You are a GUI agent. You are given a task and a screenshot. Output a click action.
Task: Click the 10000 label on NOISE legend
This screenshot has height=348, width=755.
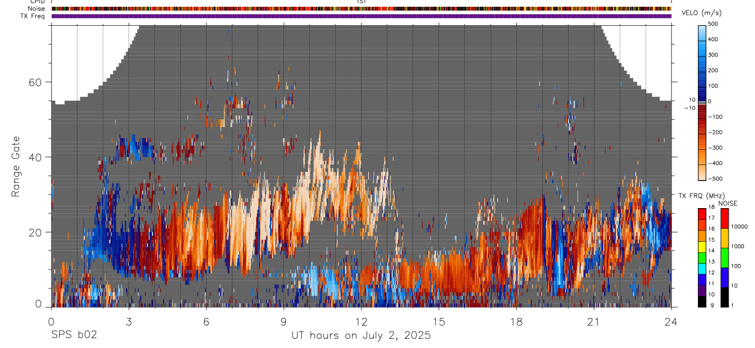tap(739, 226)
